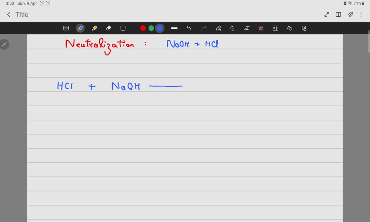
Task: Open the More options menu
Action: point(360,14)
